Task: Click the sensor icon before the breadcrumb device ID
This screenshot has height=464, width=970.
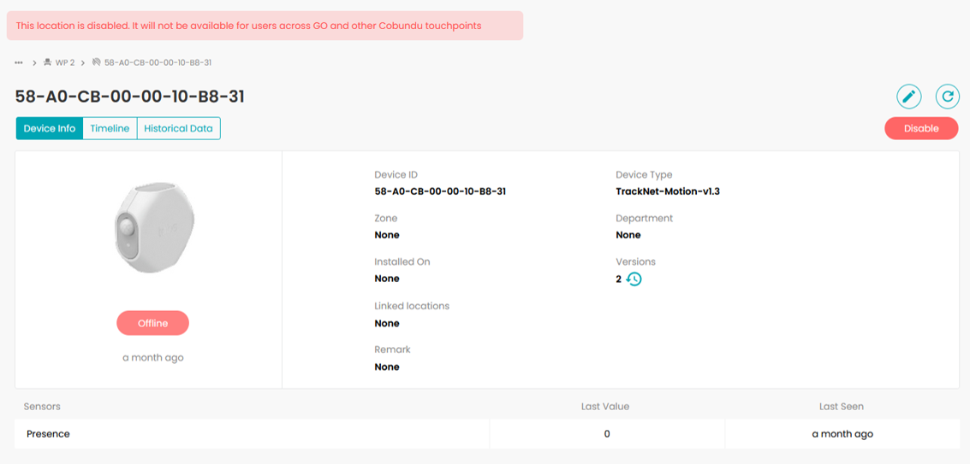Action: coord(96,62)
